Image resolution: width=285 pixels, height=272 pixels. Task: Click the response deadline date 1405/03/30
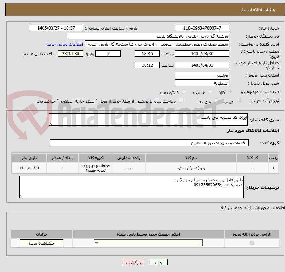pos(202,53)
